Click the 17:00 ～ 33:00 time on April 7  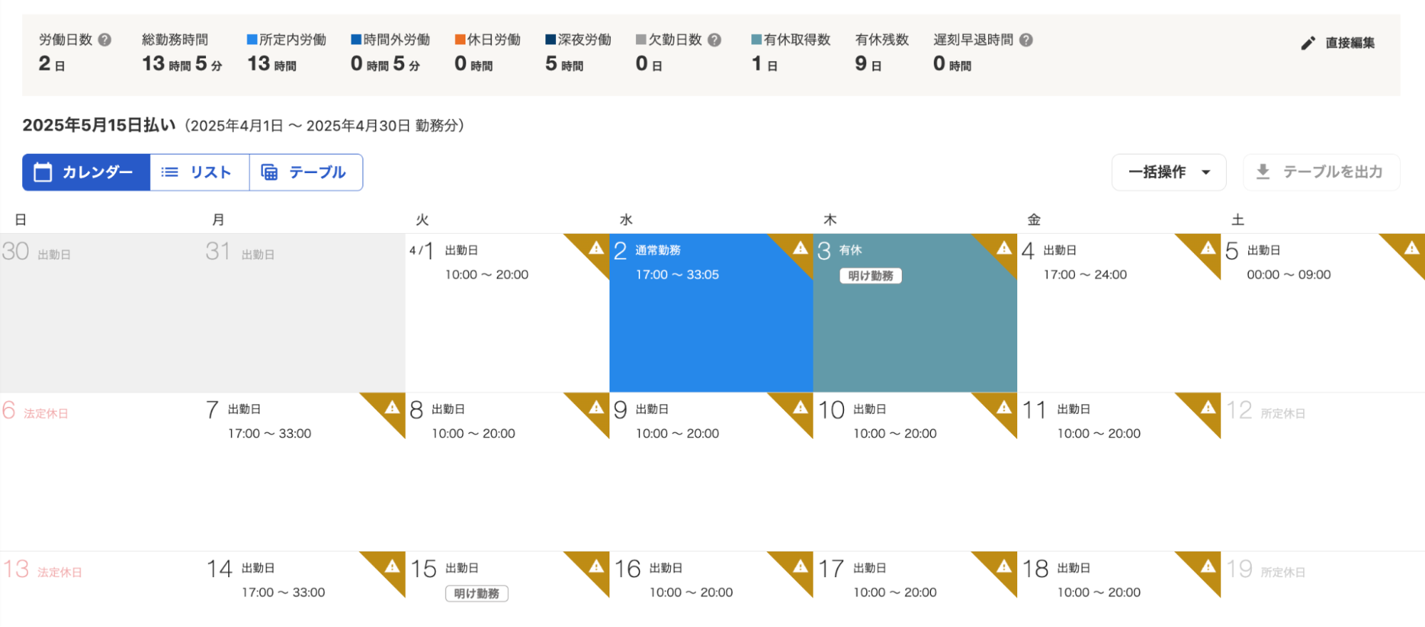click(x=269, y=434)
